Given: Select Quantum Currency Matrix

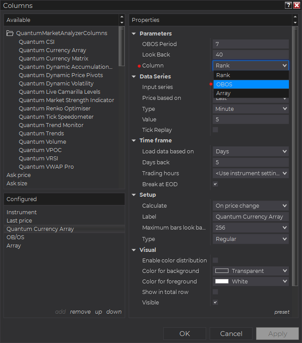Looking at the screenshot, I should tap(53, 58).
